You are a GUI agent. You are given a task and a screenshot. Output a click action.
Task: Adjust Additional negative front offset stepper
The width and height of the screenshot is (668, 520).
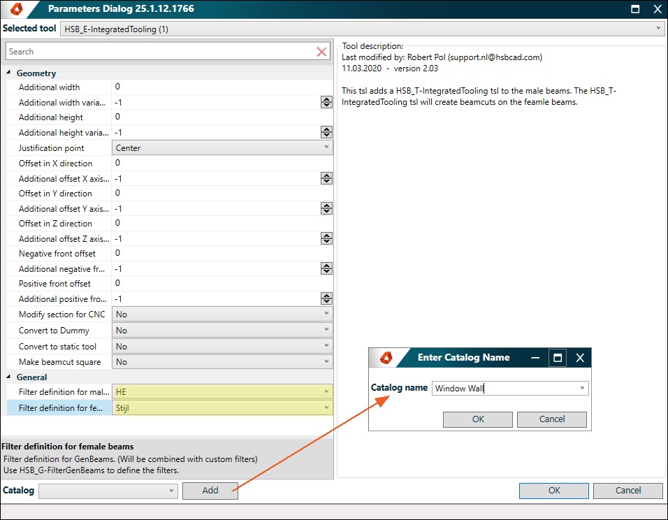[326, 268]
